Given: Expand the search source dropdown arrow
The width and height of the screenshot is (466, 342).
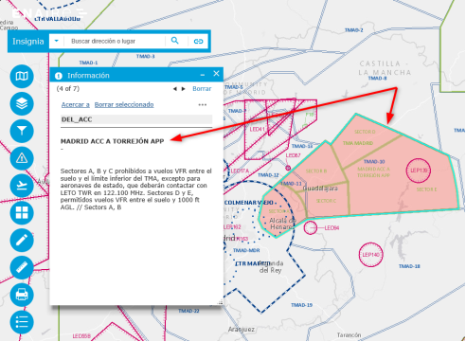Looking at the screenshot, I should point(57,41).
